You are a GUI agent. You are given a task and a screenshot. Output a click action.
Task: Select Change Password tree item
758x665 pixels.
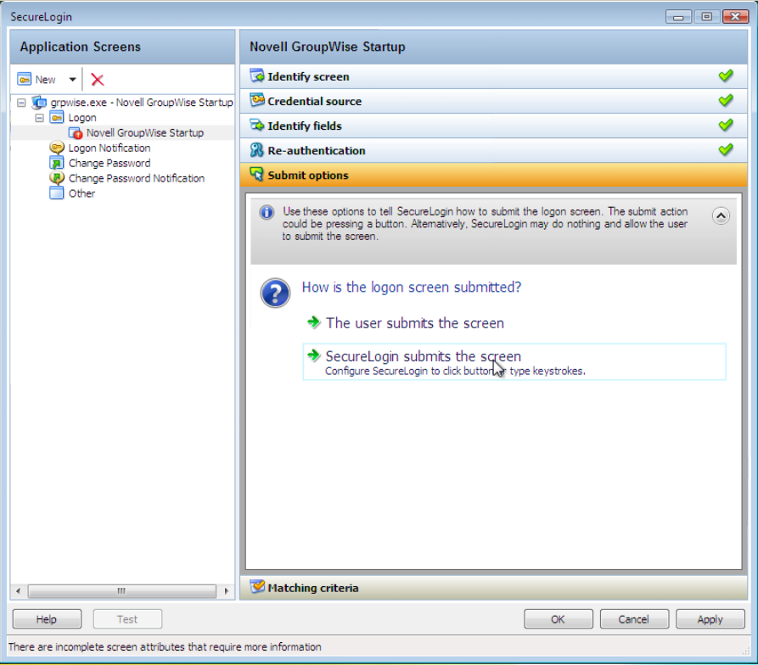[109, 163]
